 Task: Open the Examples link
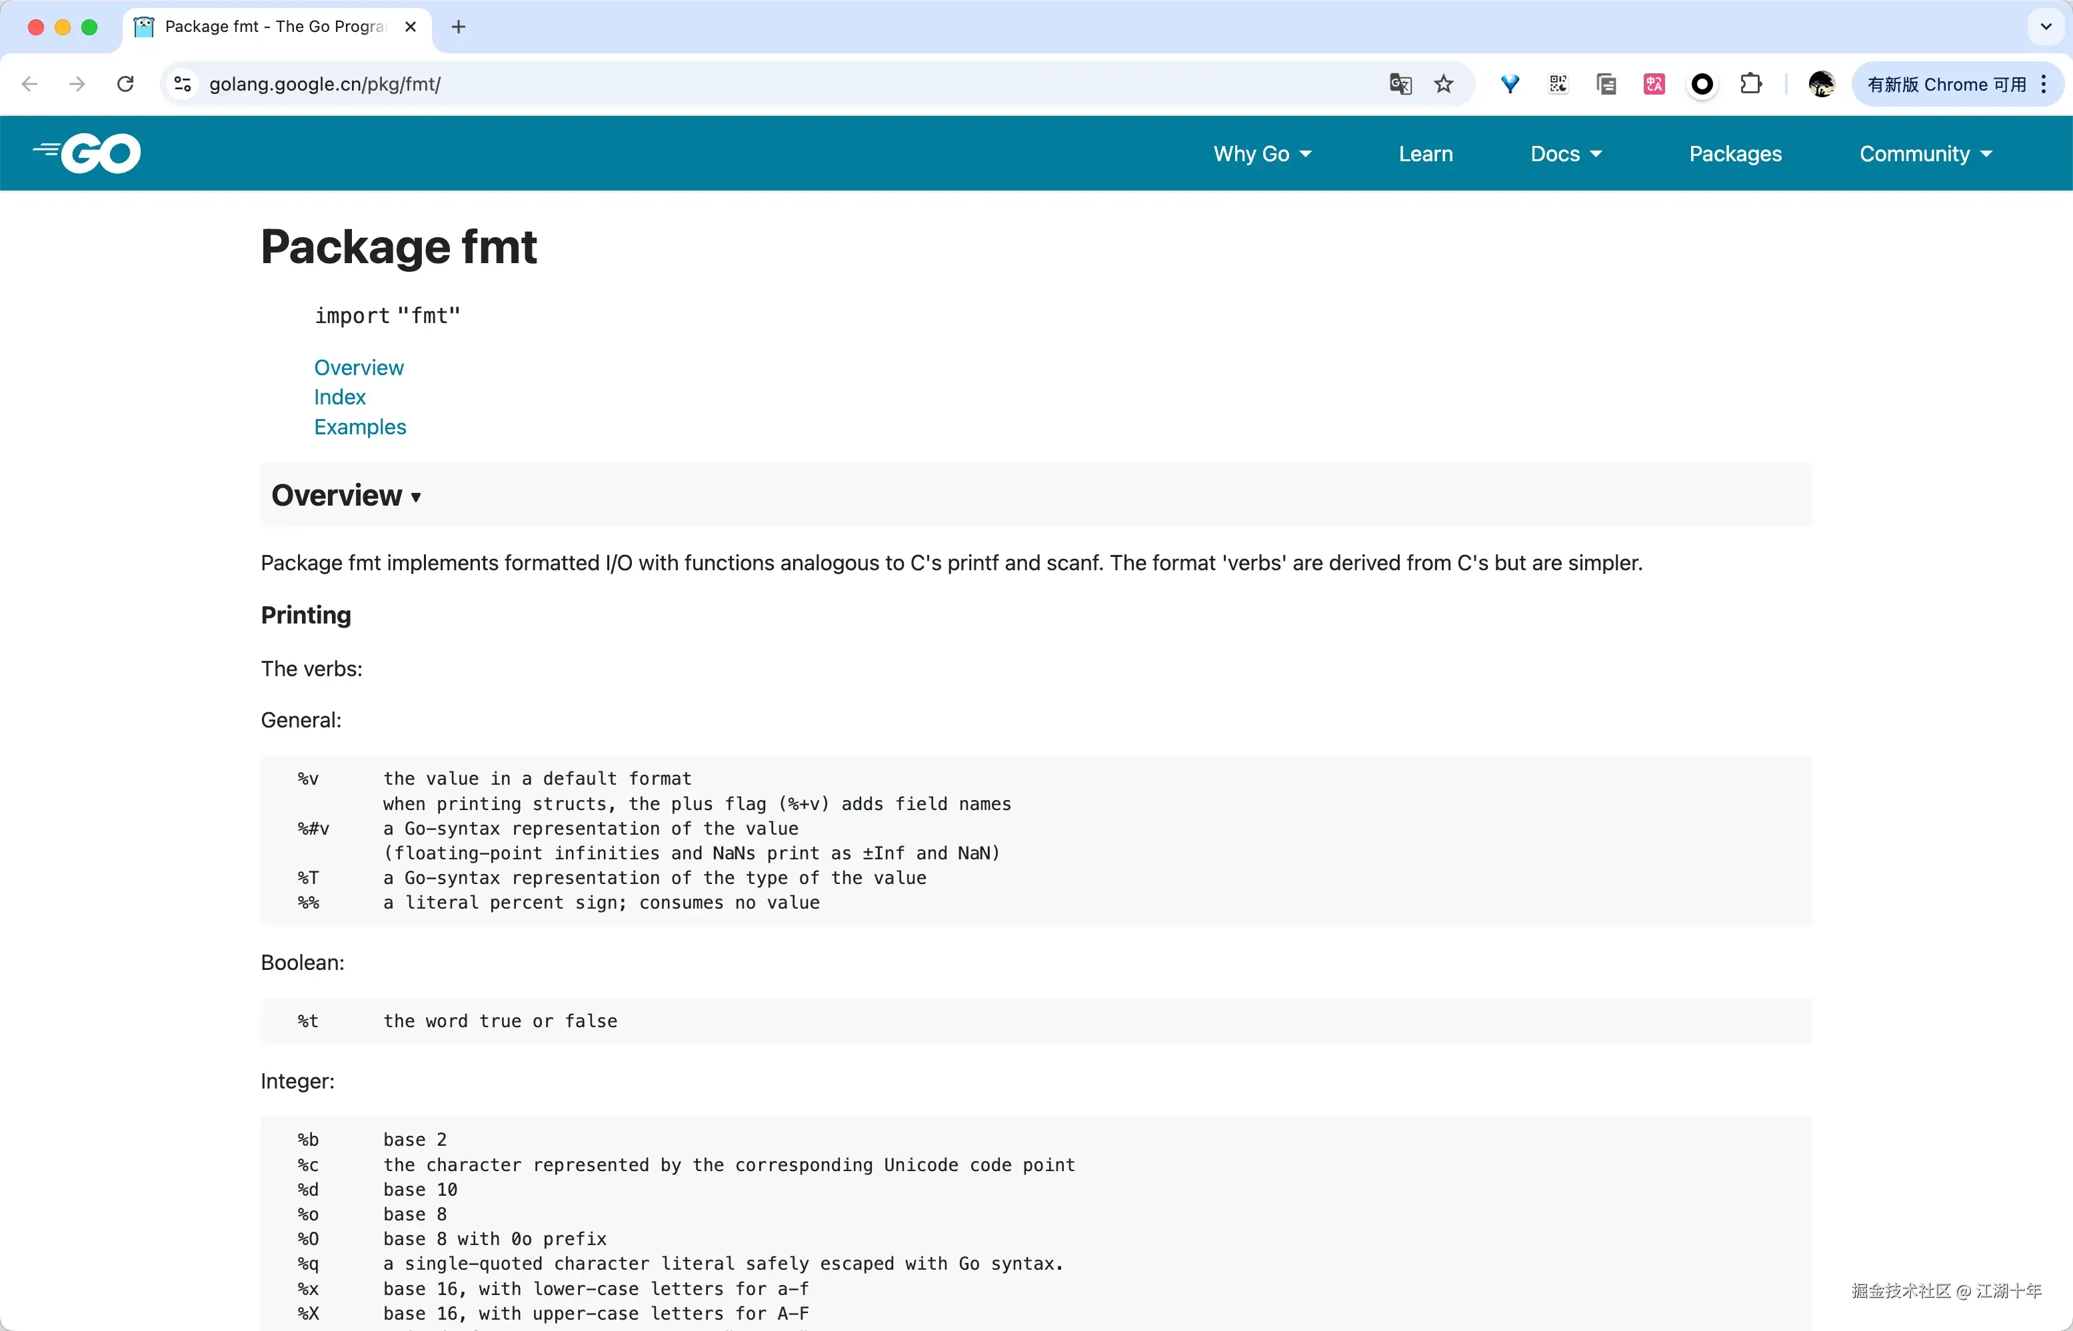360,426
